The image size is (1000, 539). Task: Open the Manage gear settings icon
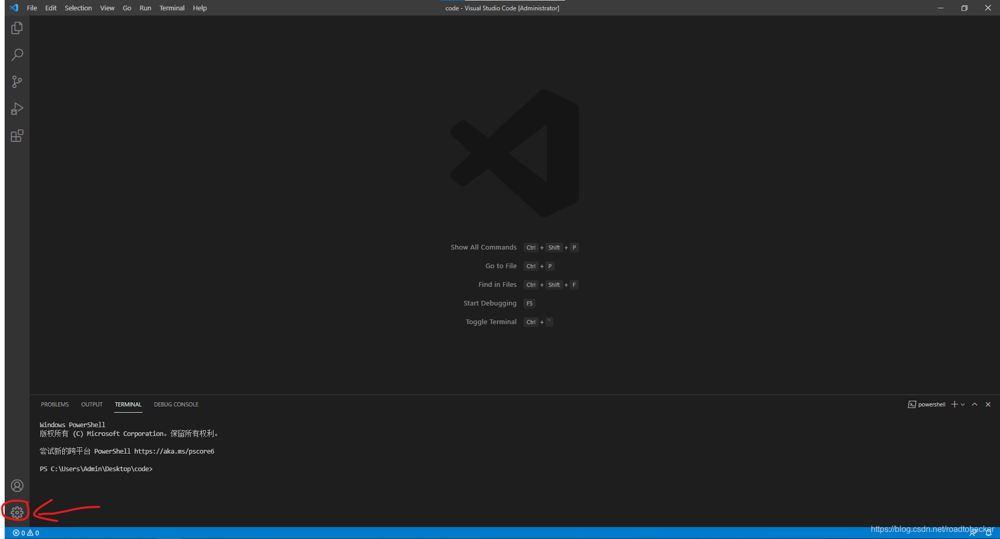coord(17,513)
